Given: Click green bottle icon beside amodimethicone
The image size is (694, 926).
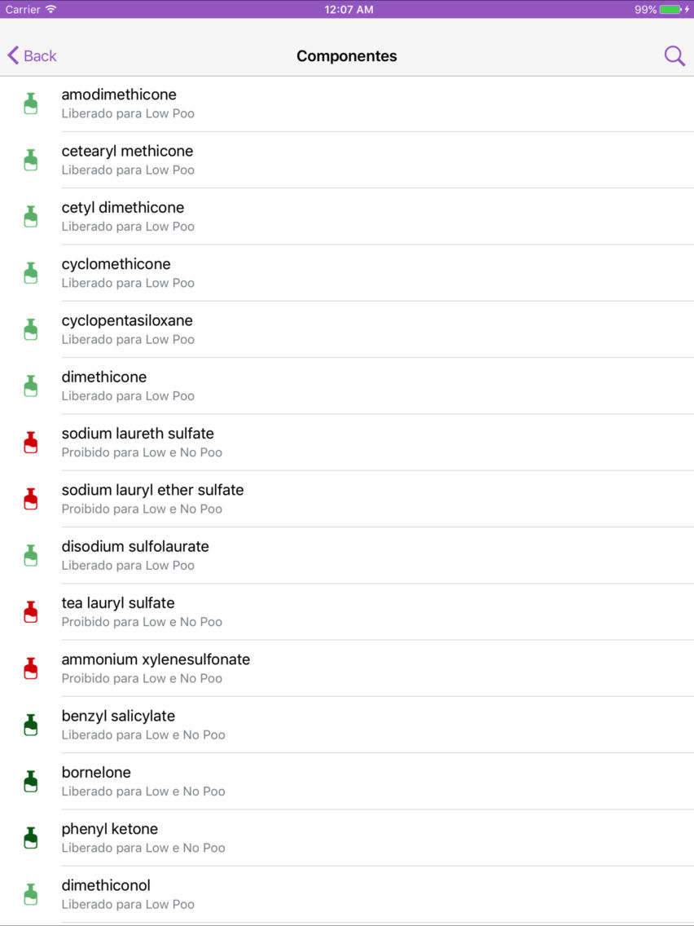Looking at the screenshot, I should (31, 104).
